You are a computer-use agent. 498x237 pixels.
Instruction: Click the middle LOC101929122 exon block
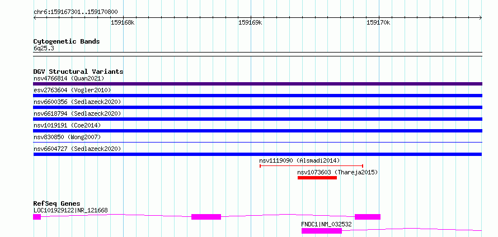(x=206, y=217)
